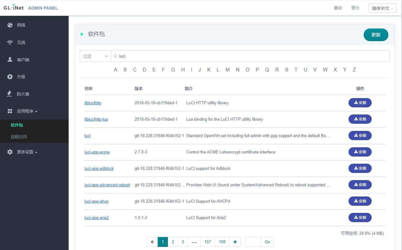The width and height of the screenshot is (402, 250).
Task: Click the page number input box
Action: (x=253, y=242)
